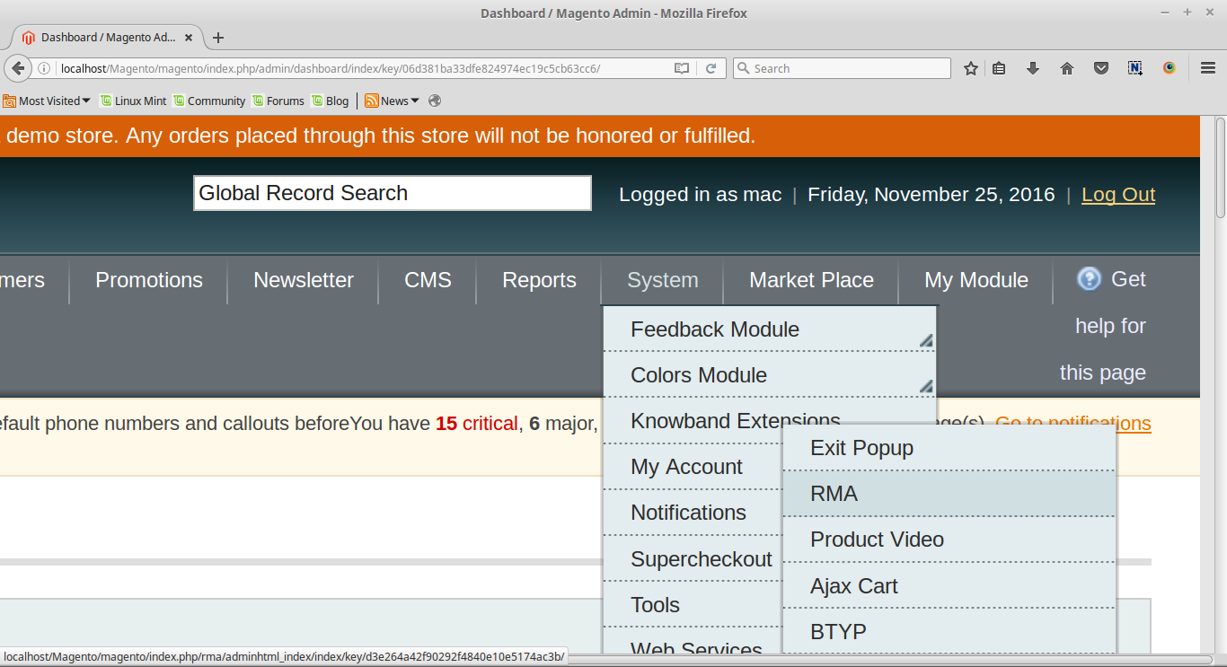Expand News feed bookmarks dropdown
The height and width of the screenshot is (667, 1227).
coord(392,101)
